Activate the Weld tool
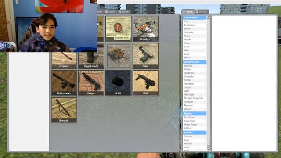 click(x=195, y=54)
